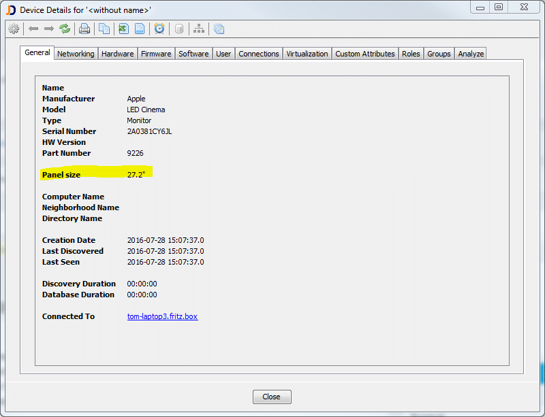Refresh device details with green arrows icon
This screenshot has height=417, width=545.
(x=65, y=29)
